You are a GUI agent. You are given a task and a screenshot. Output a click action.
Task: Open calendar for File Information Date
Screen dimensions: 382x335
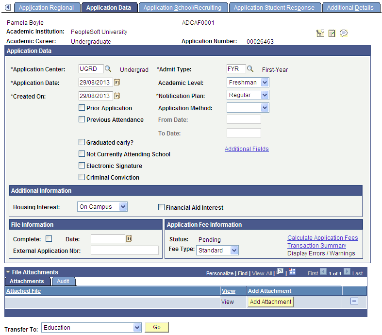[x=129, y=238]
